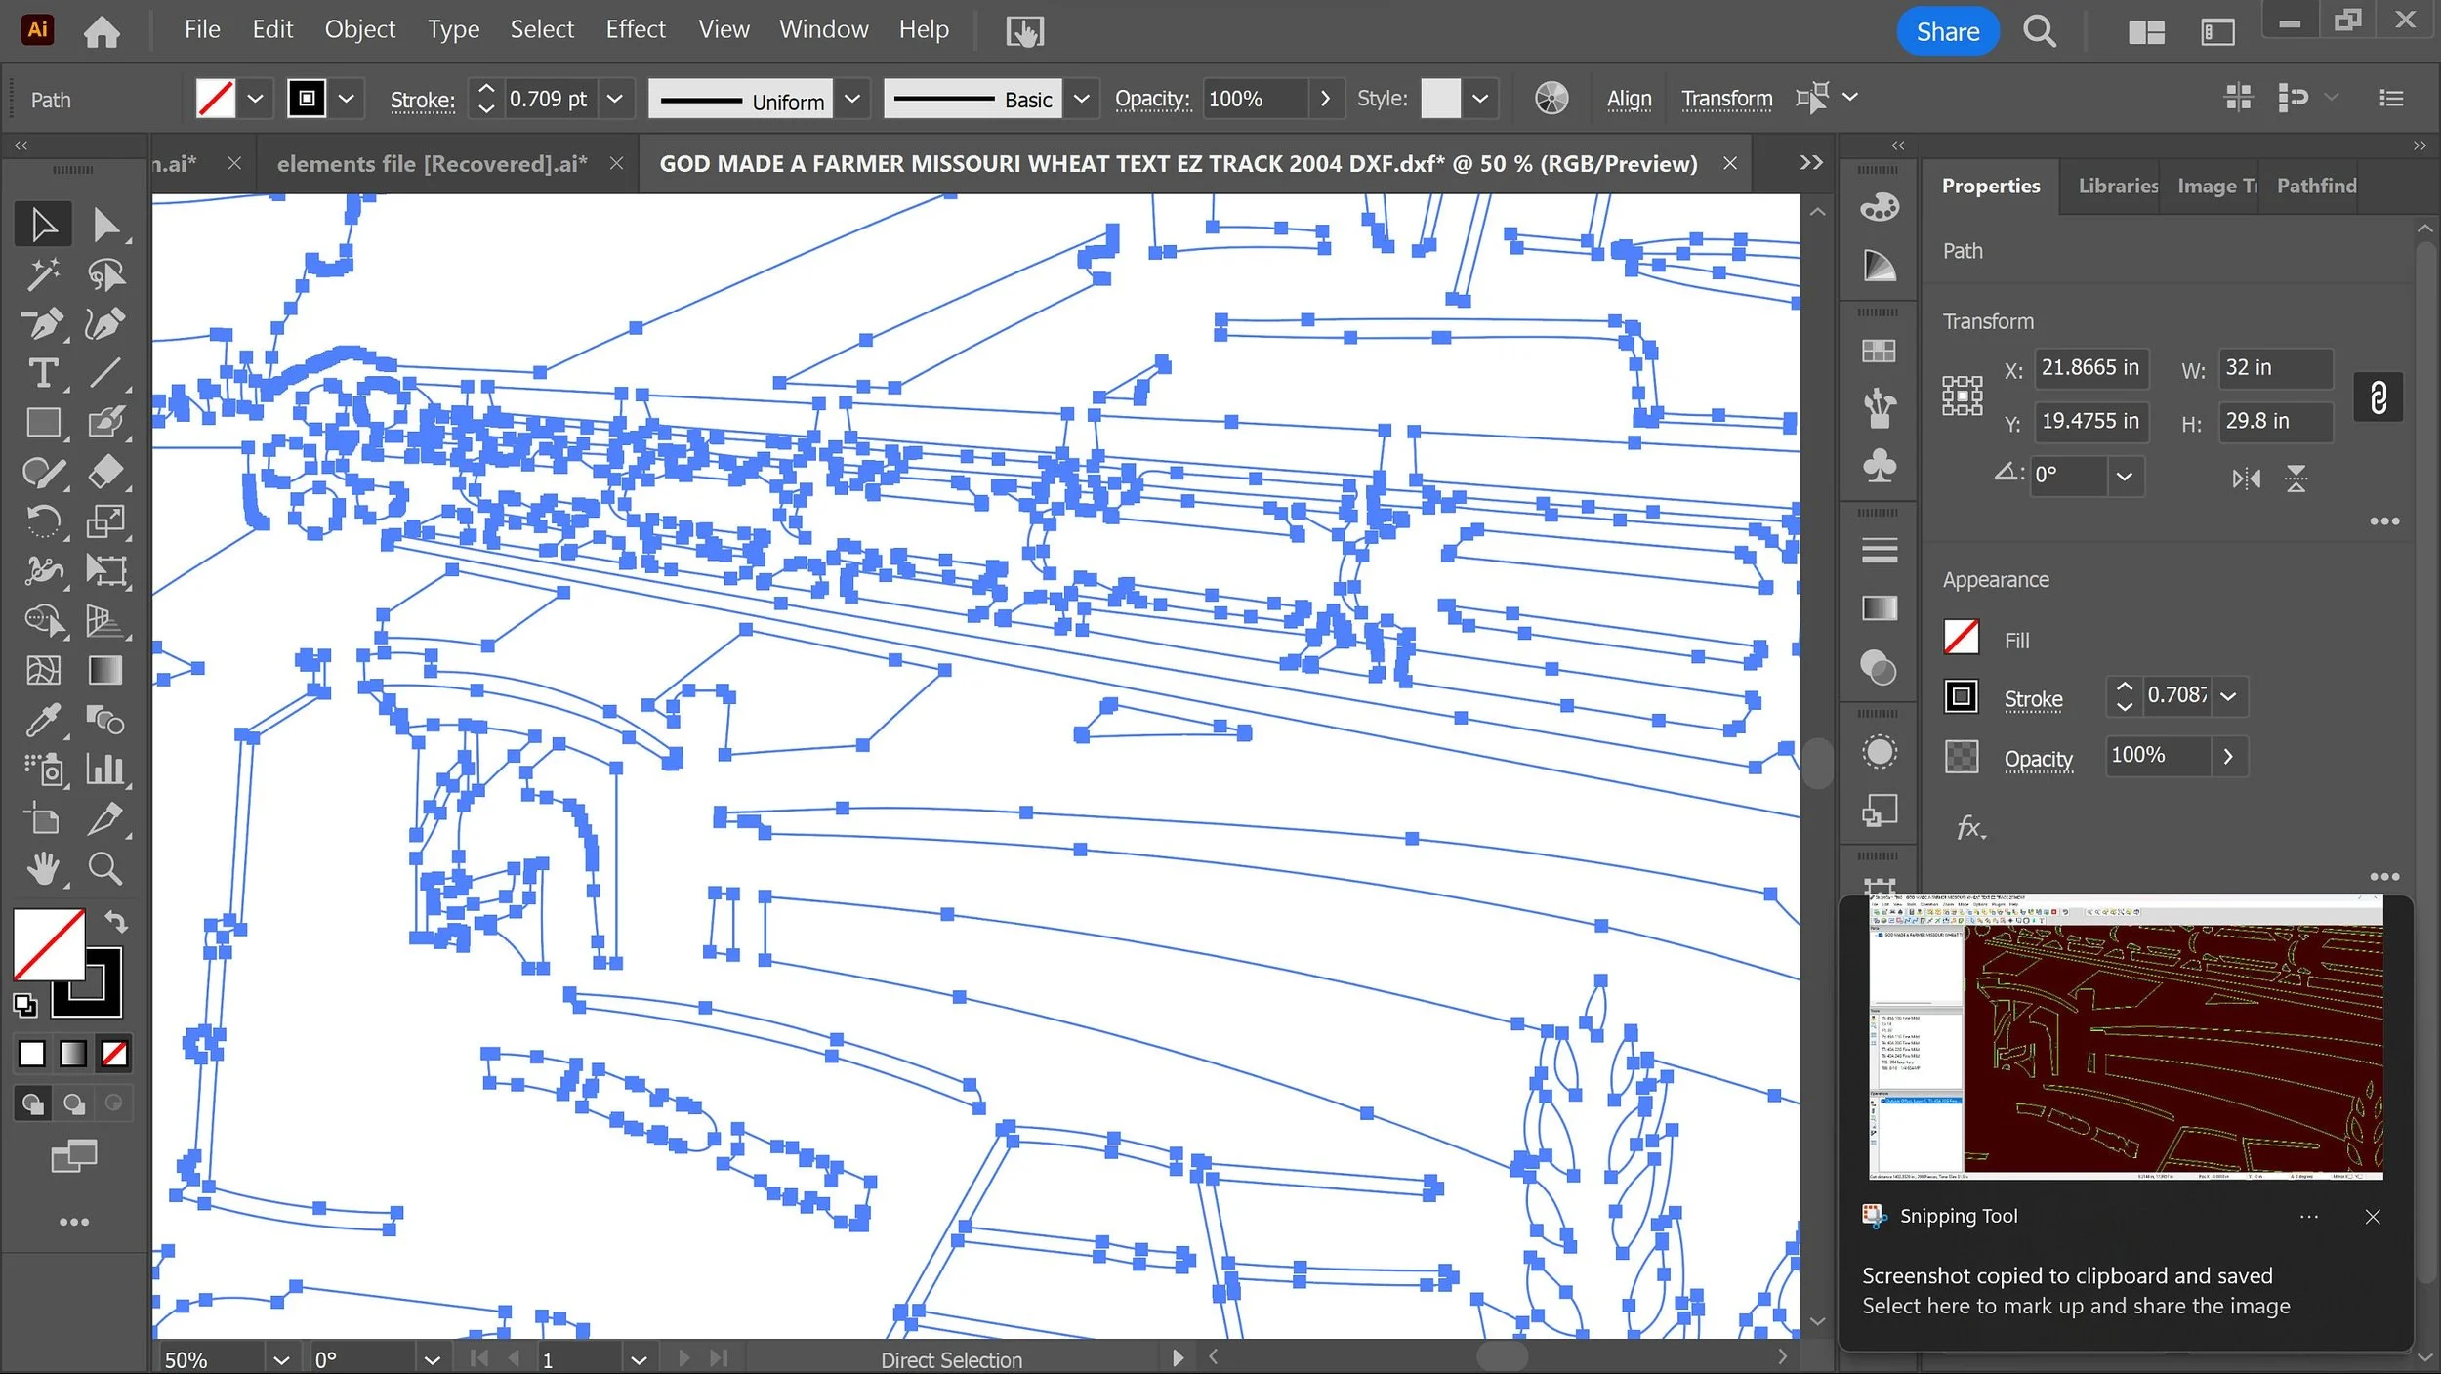The height and width of the screenshot is (1374, 2441).
Task: Open the Uniform variable width profile dropdown
Action: (851, 99)
